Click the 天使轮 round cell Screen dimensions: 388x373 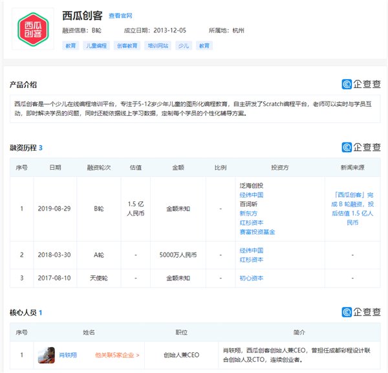point(99,278)
